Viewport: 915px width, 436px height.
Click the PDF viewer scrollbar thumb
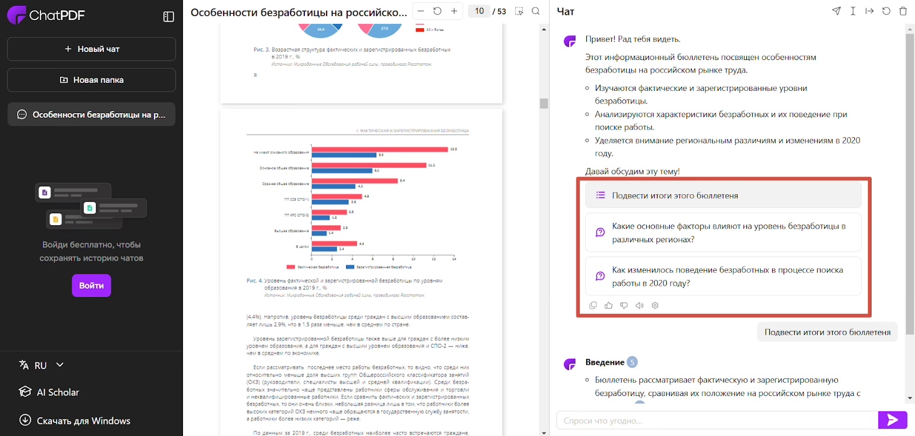click(x=544, y=103)
